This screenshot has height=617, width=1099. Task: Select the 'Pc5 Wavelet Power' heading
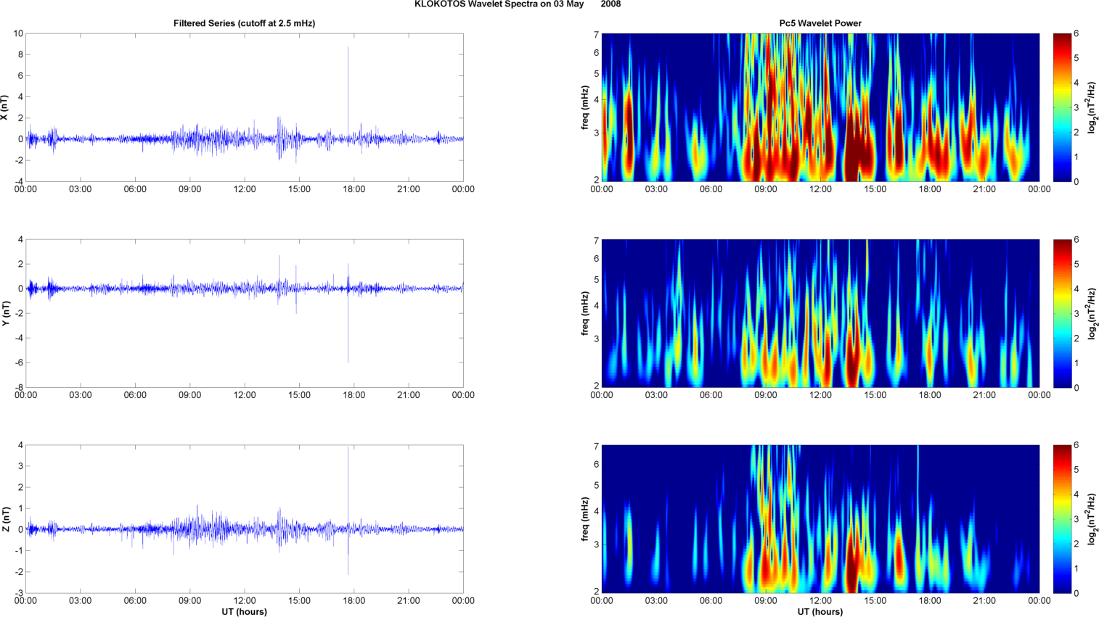tap(820, 23)
